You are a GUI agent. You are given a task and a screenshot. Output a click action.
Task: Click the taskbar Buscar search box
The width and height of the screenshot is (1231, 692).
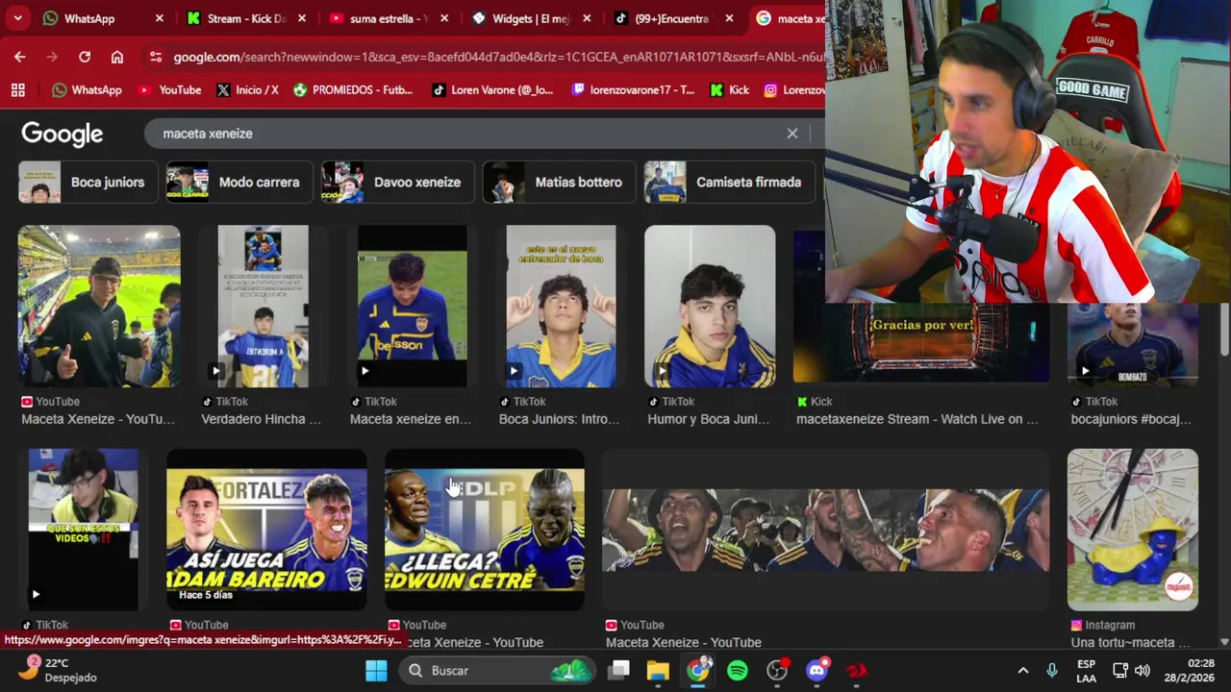click(x=497, y=670)
